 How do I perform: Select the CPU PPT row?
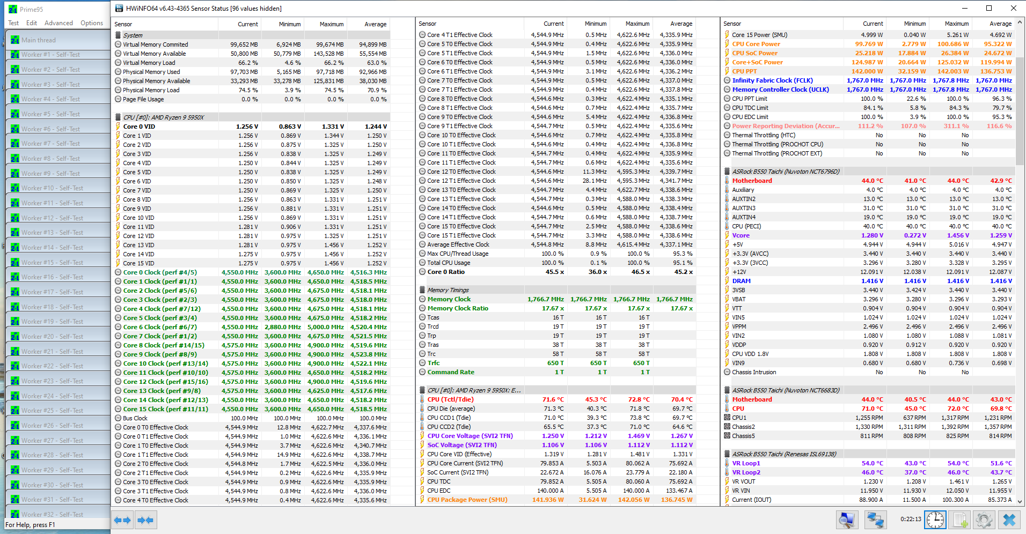868,71
